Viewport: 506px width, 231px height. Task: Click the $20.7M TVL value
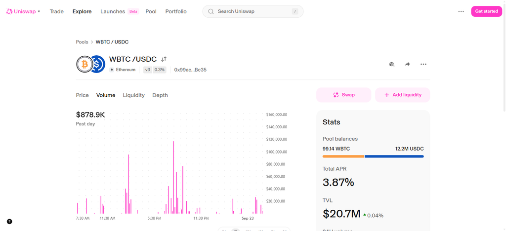pyautogui.click(x=341, y=213)
